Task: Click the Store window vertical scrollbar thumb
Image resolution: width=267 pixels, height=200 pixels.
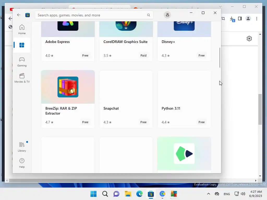Action: [220, 58]
